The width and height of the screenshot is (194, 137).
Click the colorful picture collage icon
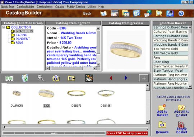(89, 78)
